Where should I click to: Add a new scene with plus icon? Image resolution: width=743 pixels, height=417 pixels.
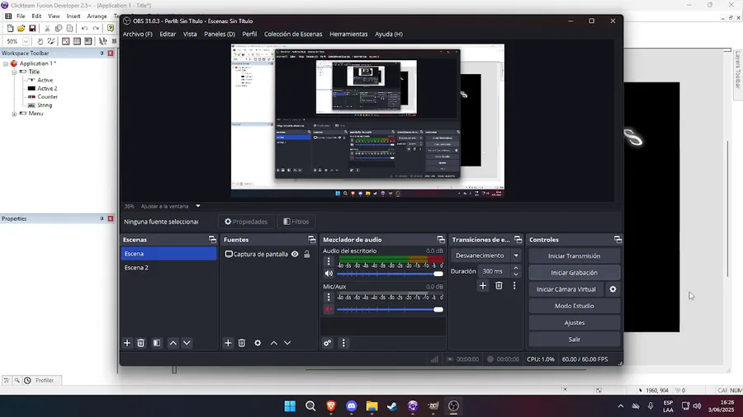pos(127,343)
